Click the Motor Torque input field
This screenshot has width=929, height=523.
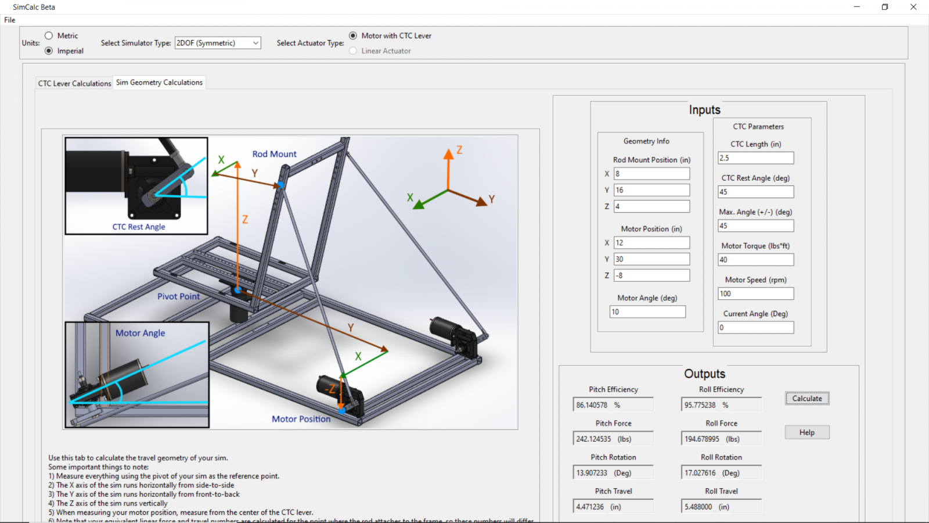pyautogui.click(x=755, y=260)
